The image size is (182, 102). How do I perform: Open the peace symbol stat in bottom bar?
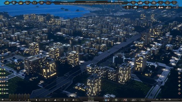(x=47, y=100)
